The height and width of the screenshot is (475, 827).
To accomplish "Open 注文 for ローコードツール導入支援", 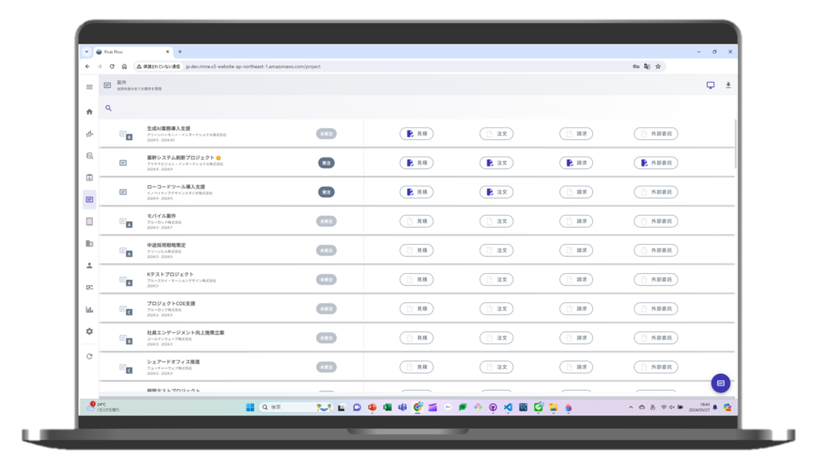I will (497, 192).
